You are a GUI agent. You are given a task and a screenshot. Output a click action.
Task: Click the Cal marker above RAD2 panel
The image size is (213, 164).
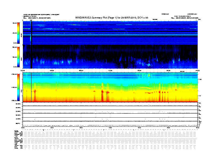31,20
